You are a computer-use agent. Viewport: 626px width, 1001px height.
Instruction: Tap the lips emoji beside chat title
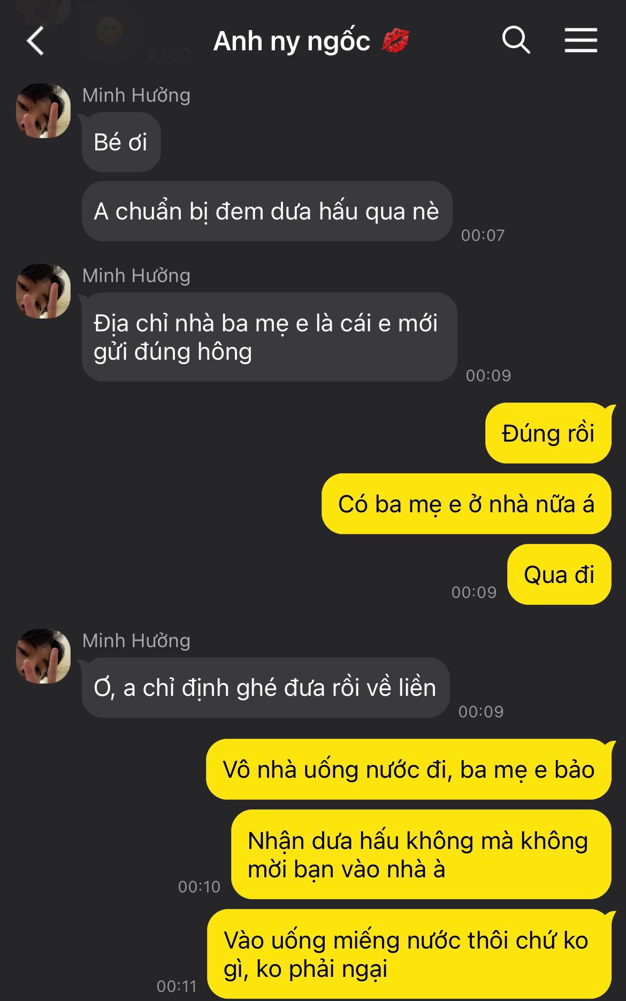395,41
